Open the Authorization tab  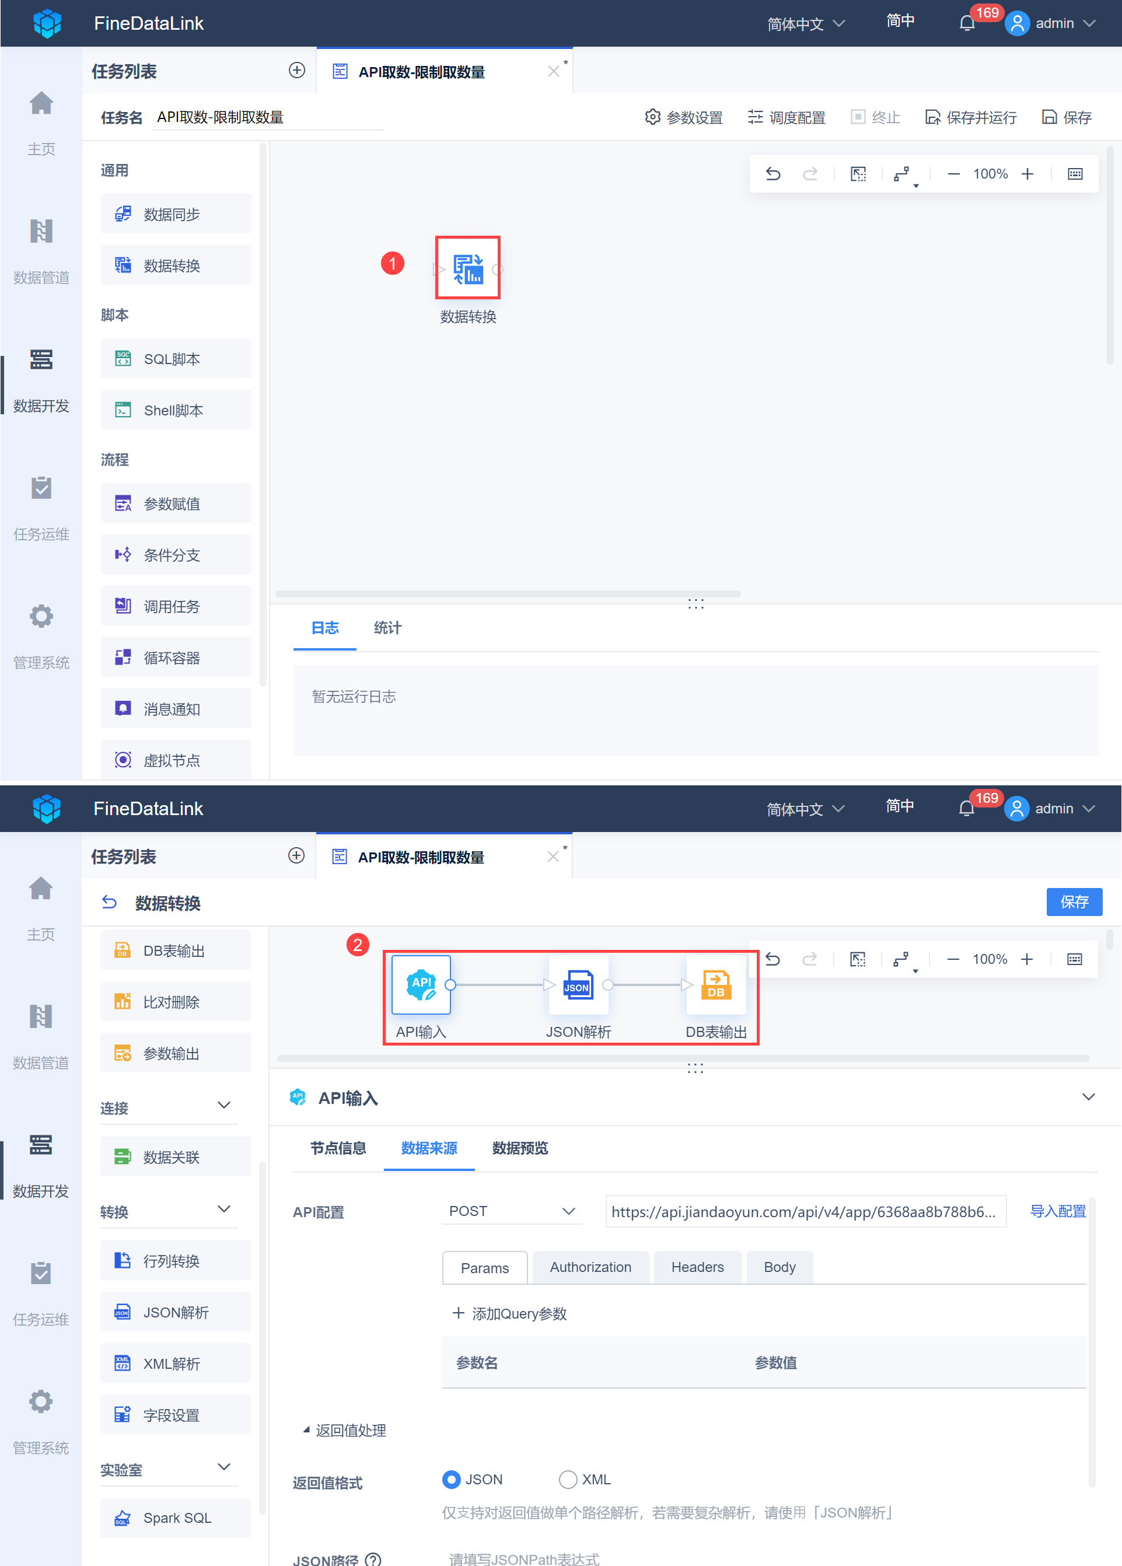pos(590,1267)
